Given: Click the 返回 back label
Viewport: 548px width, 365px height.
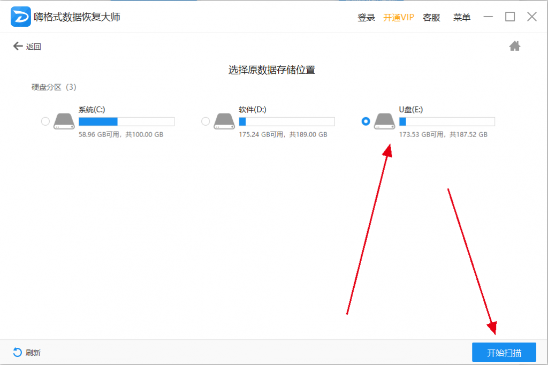Looking at the screenshot, I should tap(34, 47).
